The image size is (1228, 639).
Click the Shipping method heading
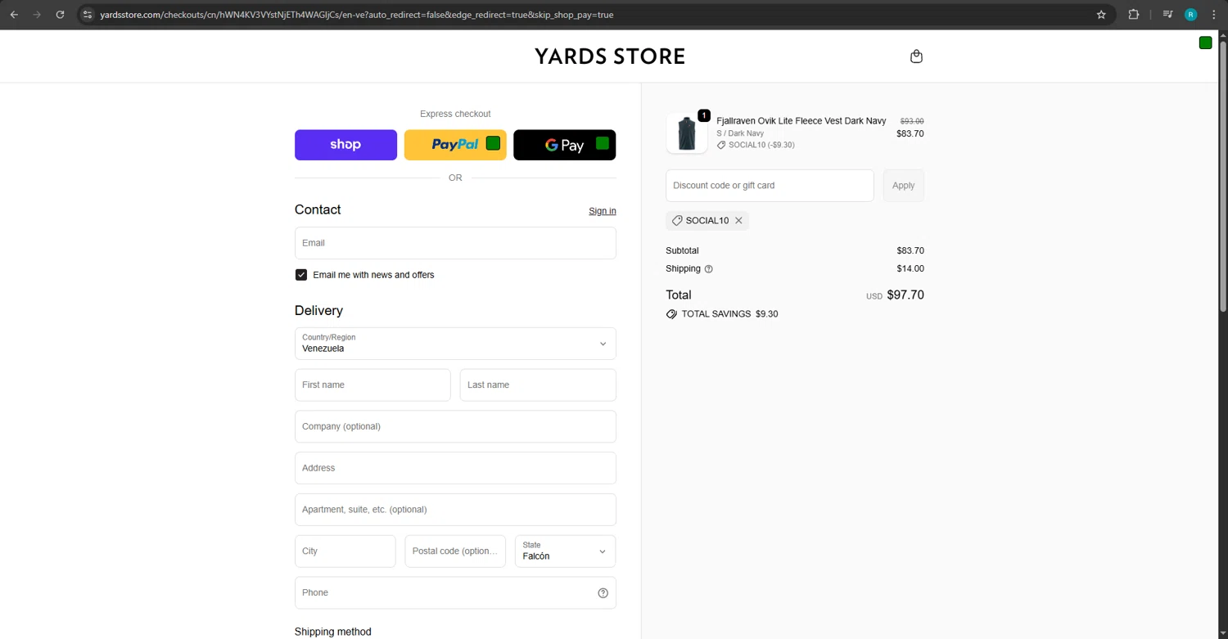coord(333,632)
